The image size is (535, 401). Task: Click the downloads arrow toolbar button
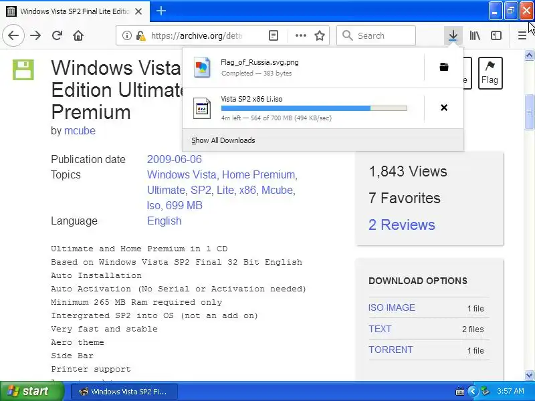pos(453,35)
